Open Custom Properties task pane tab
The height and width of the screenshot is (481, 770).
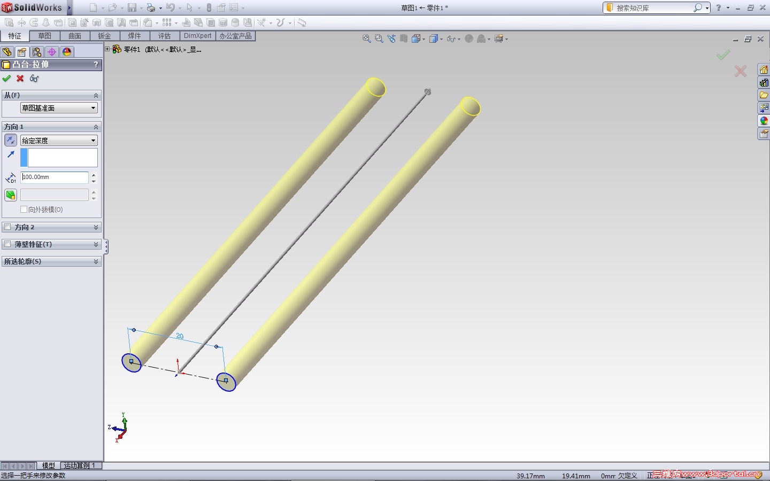764,134
